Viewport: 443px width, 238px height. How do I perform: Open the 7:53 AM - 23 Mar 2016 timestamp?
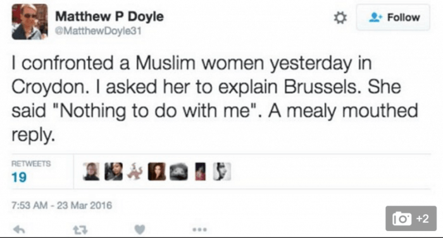pyautogui.click(x=62, y=205)
